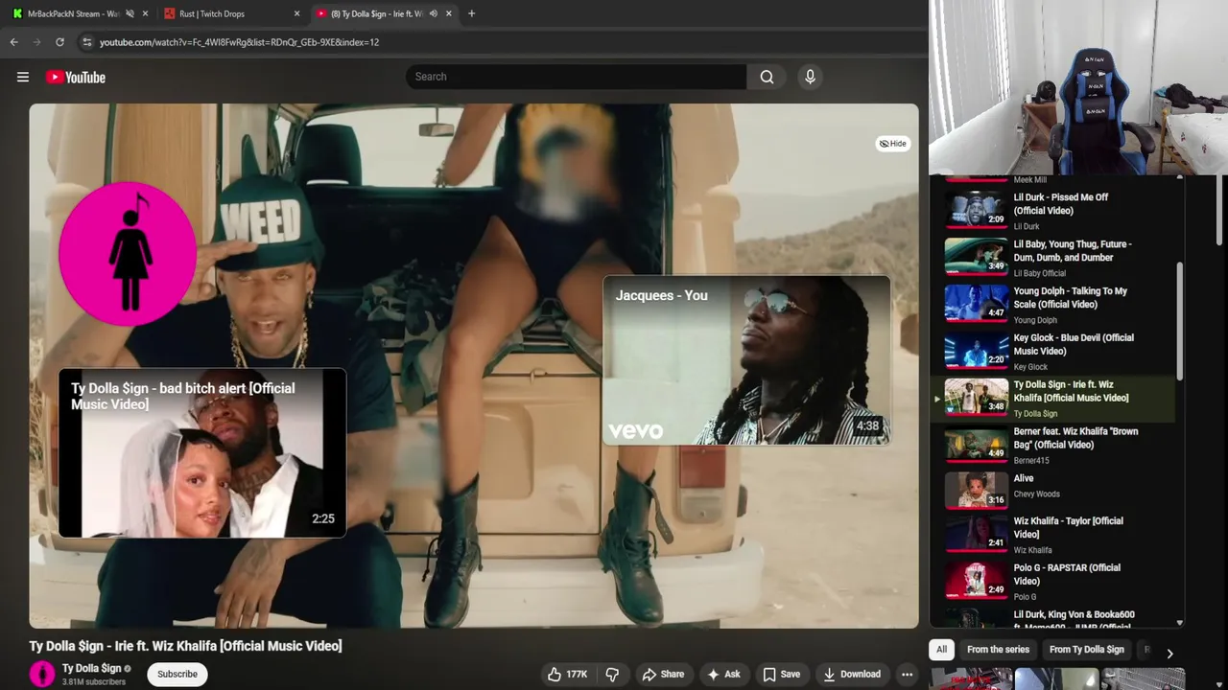This screenshot has height=690, width=1228.
Task: Save video to a playlist
Action: coord(781,674)
